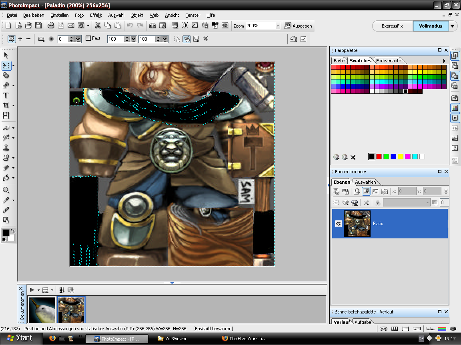Toggle the Fest checkbox
461x345 pixels.
coord(88,38)
